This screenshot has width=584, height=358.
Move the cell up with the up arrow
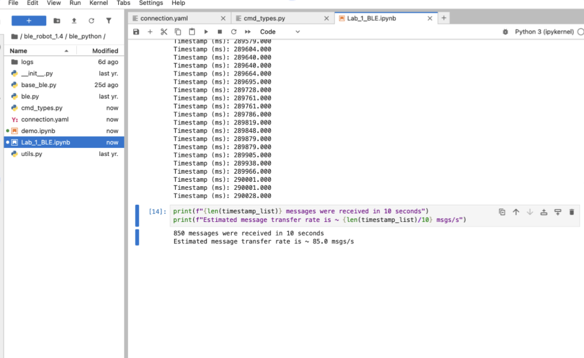516,212
